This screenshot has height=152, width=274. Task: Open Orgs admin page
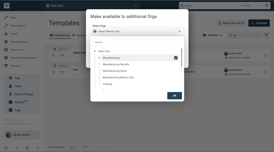[17, 78]
